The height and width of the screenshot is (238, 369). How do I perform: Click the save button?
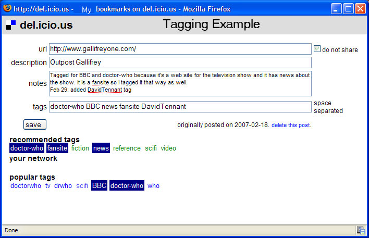point(35,124)
